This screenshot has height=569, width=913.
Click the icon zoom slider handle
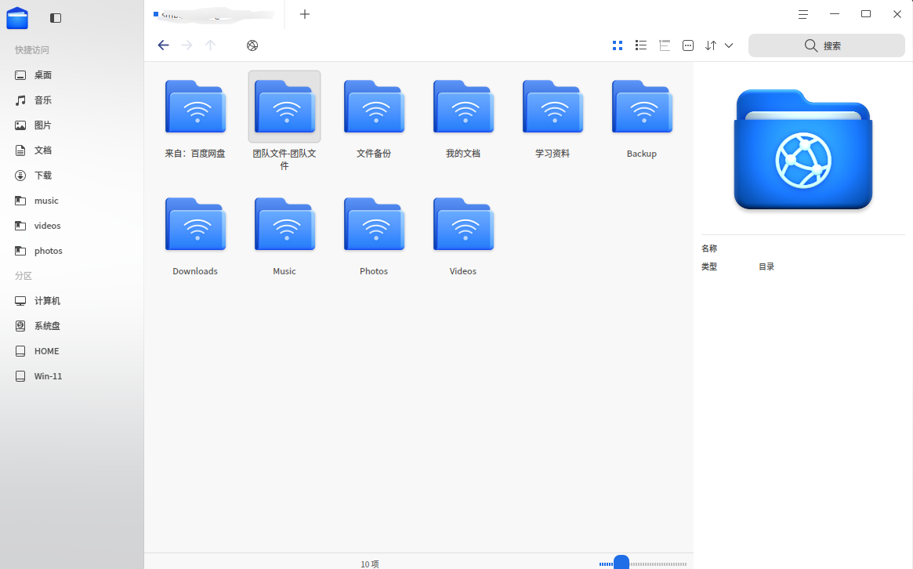pyautogui.click(x=621, y=564)
